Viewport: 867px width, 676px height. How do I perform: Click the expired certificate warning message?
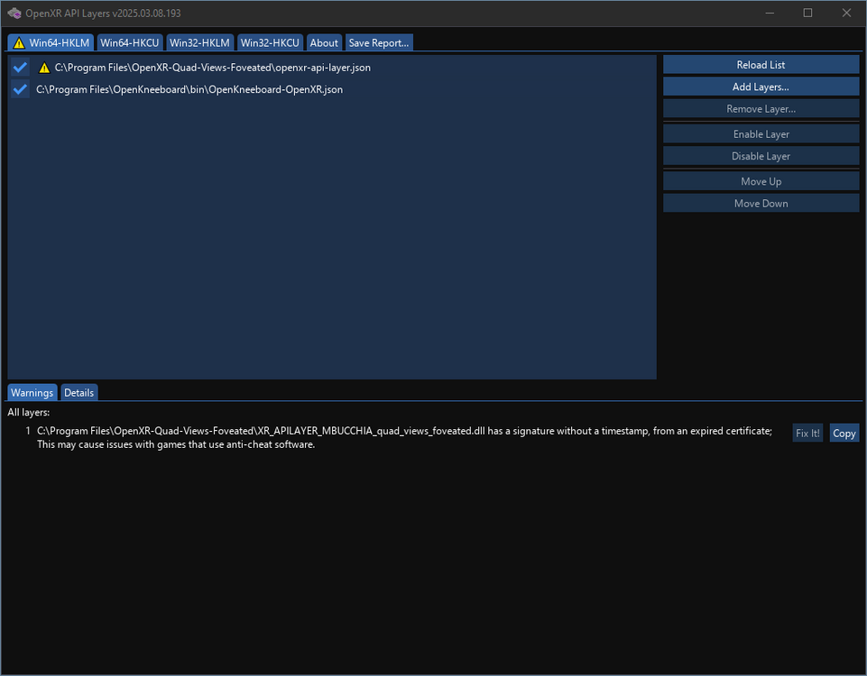point(404,437)
